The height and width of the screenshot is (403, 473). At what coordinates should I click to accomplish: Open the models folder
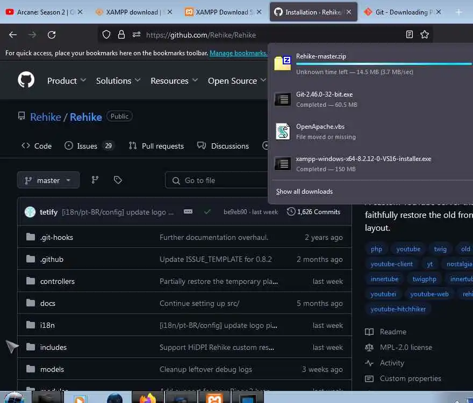[52, 369]
